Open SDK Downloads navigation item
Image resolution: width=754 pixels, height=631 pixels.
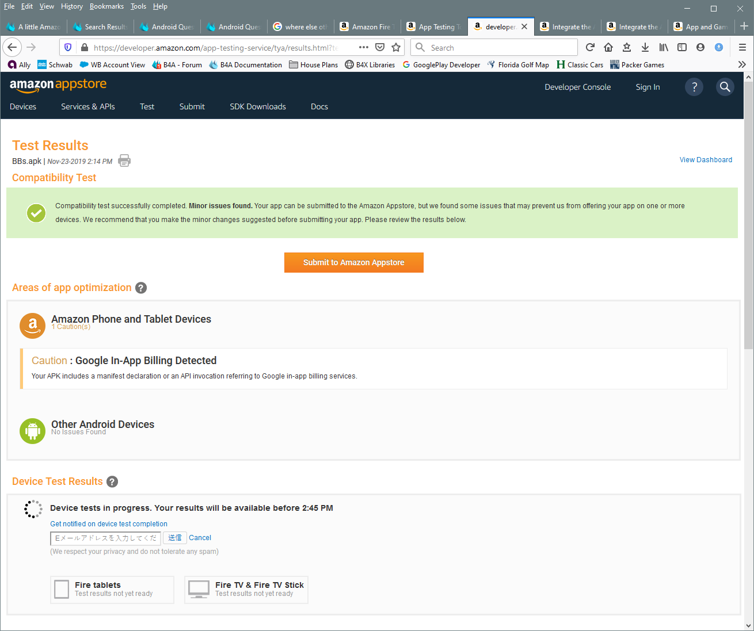click(x=258, y=106)
